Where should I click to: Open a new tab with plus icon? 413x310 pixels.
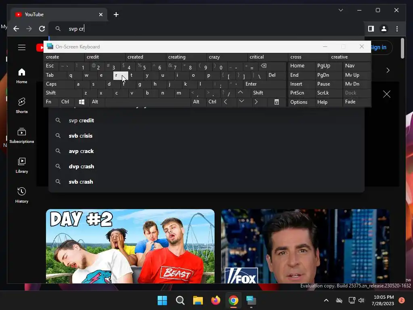[116, 15]
